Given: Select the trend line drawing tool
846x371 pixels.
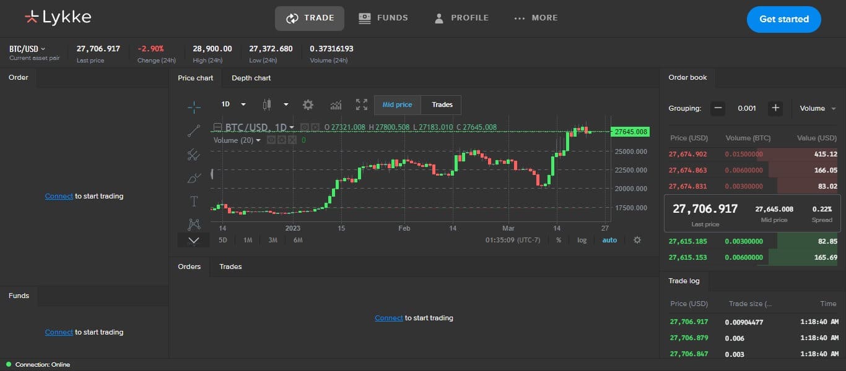Looking at the screenshot, I should 194,130.
